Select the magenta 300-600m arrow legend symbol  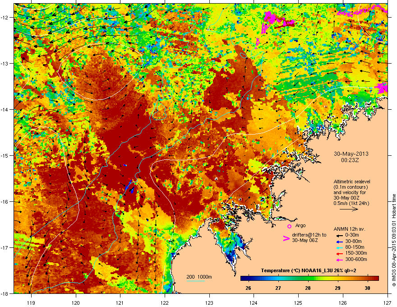[x=339, y=260]
